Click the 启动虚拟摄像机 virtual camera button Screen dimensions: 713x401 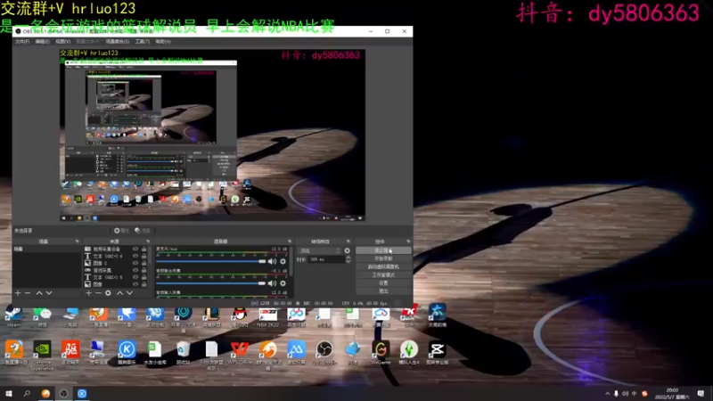click(383, 266)
